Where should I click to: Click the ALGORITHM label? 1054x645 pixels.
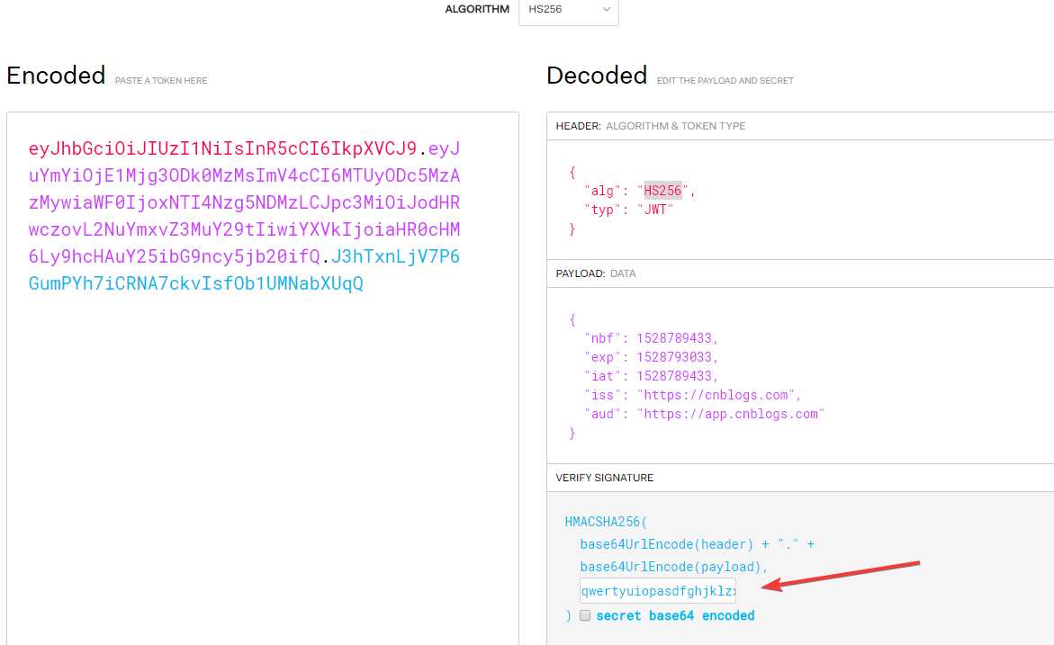[x=477, y=9]
